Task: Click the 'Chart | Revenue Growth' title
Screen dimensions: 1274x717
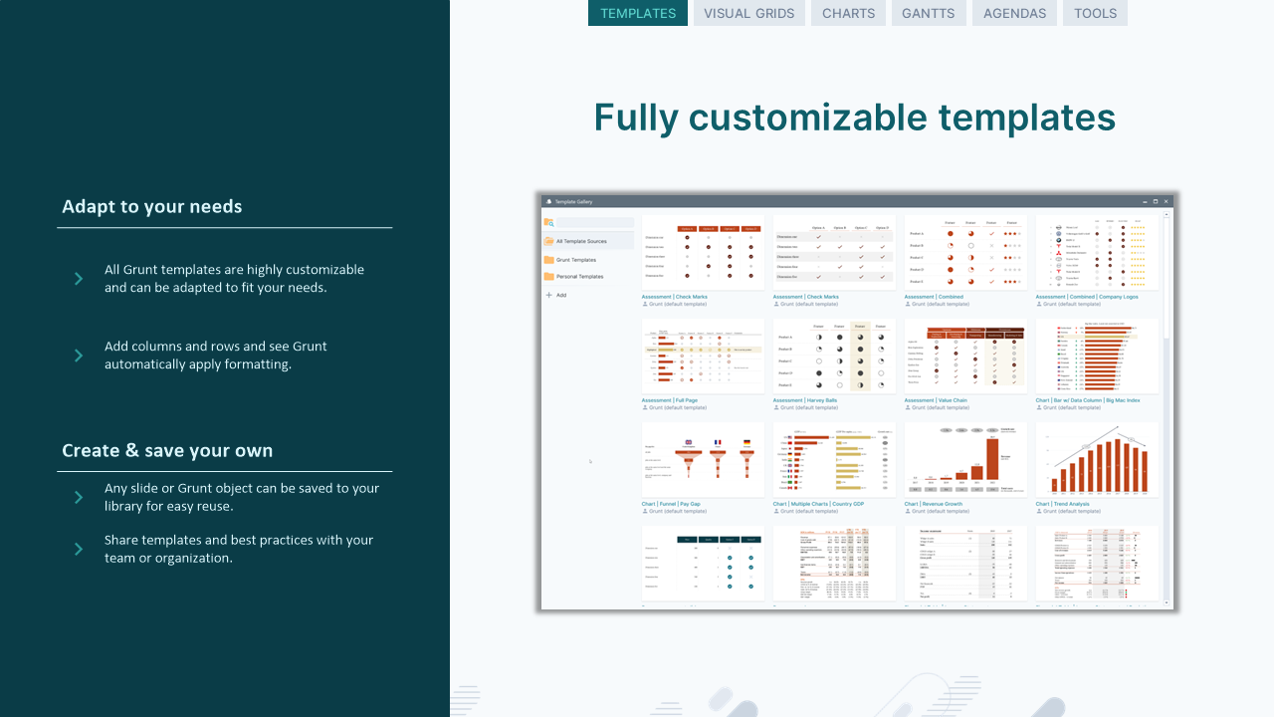Action: tap(934, 504)
